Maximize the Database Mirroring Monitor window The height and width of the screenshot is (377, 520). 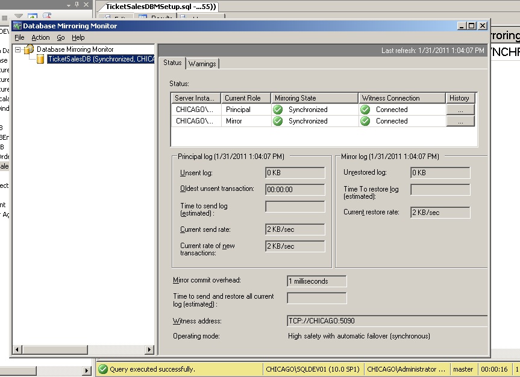point(471,26)
